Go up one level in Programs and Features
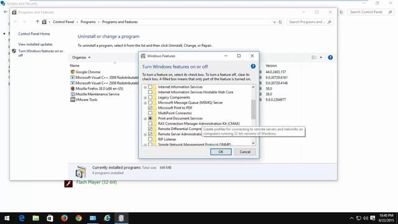This screenshot has height=224, width=398. tap(37, 22)
